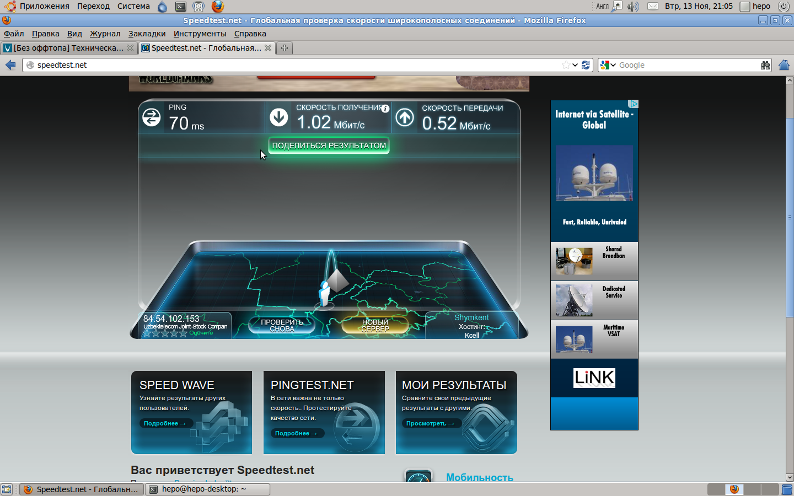Screen dimensions: 794x496
Task: Open the volume control icon
Action: click(x=633, y=6)
